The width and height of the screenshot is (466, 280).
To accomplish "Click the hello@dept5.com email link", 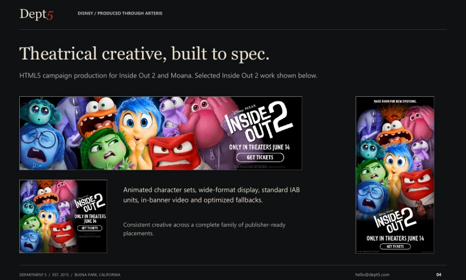I will click(372, 275).
